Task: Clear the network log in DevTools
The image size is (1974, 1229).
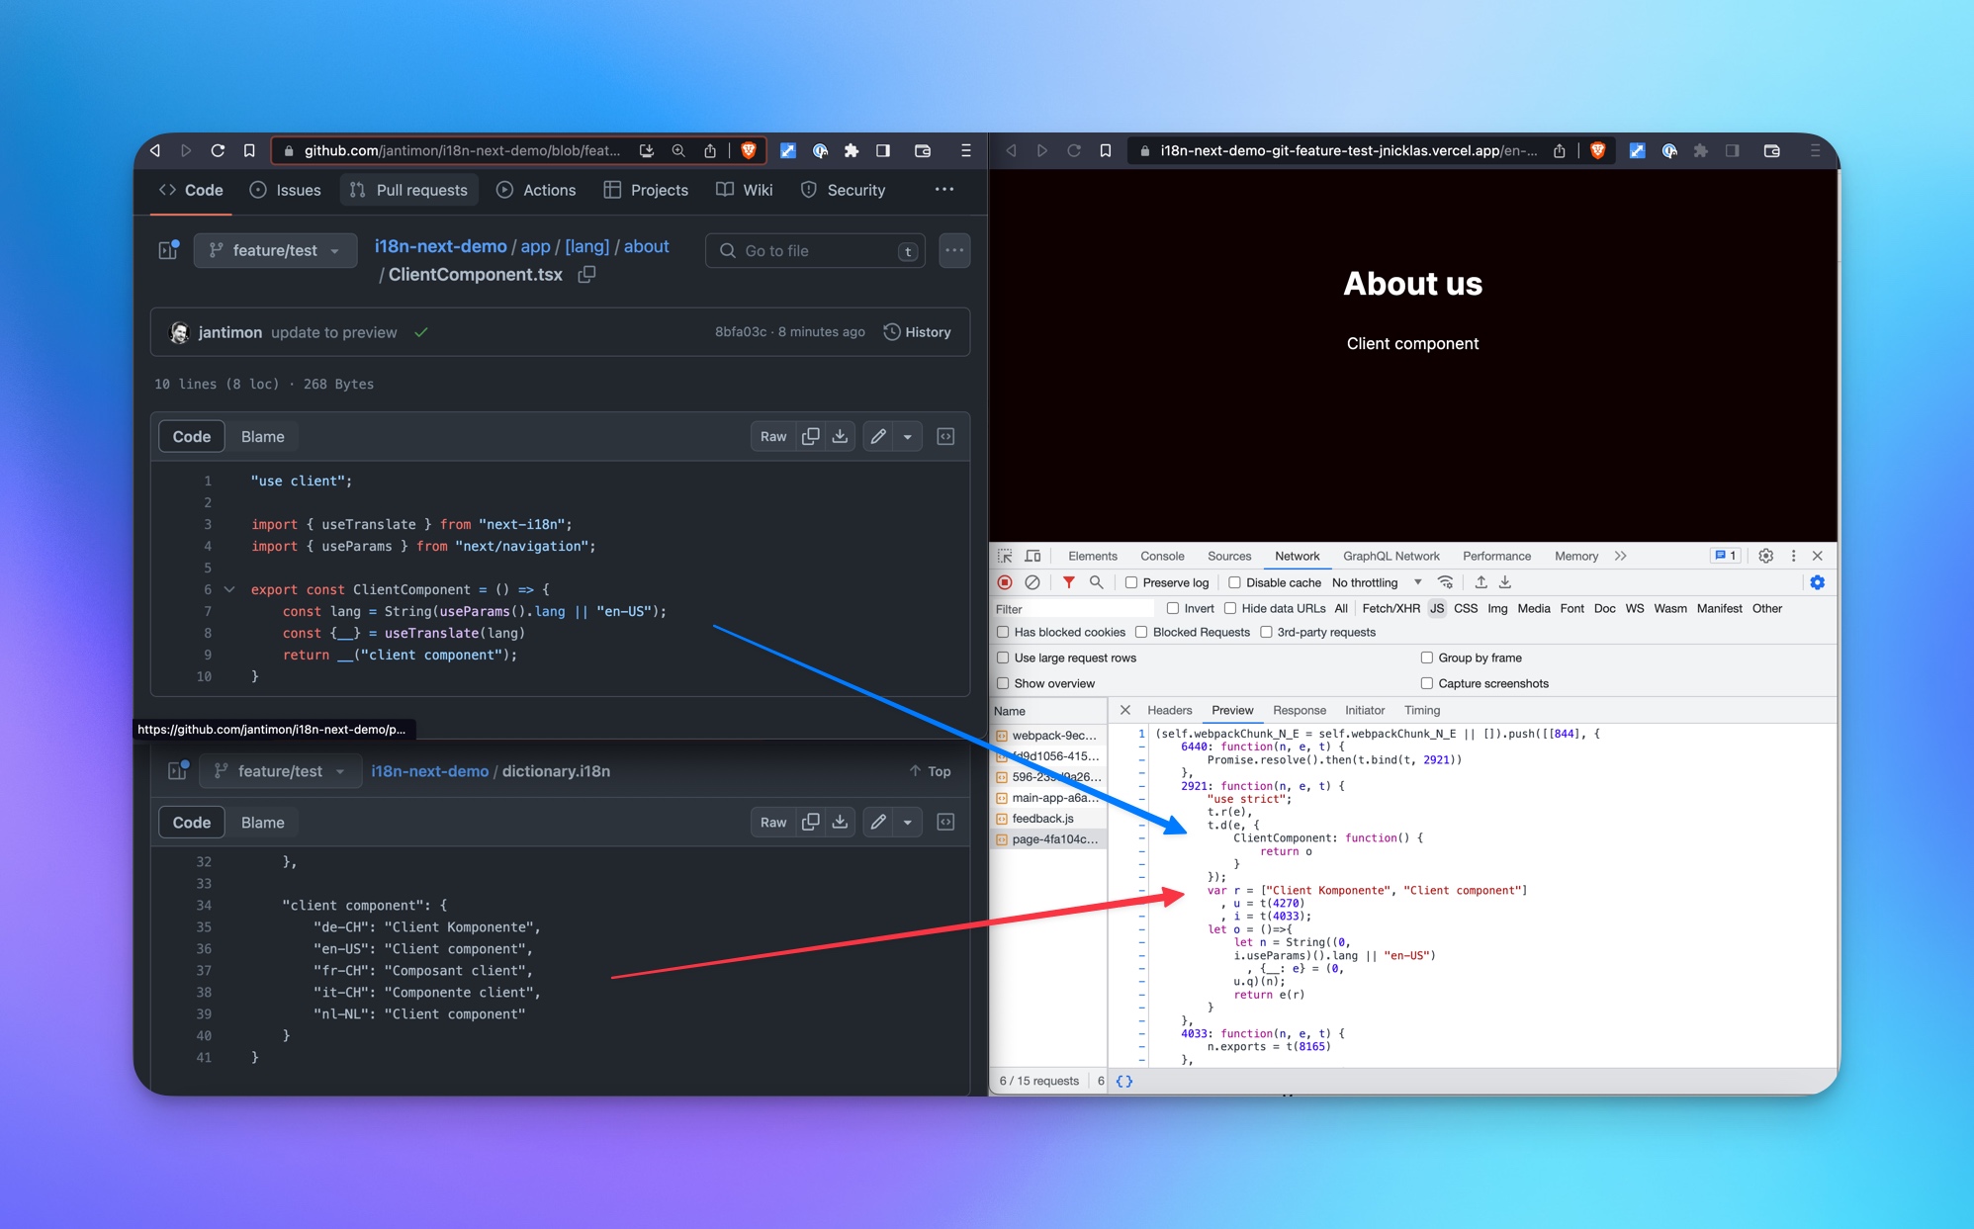Action: (1032, 582)
